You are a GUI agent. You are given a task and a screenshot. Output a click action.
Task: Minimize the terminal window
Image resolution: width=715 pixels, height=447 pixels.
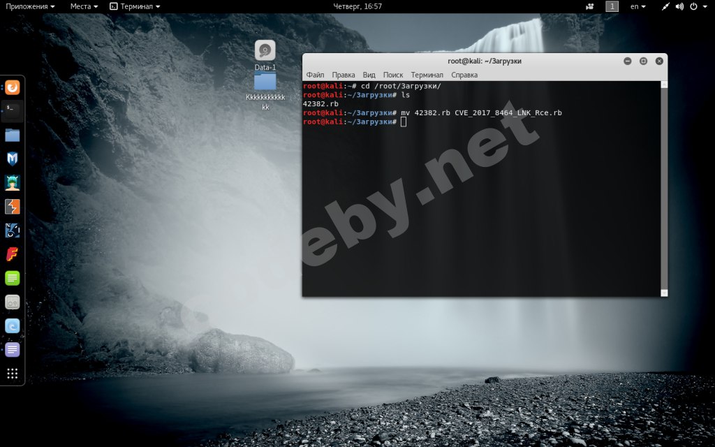coord(628,61)
